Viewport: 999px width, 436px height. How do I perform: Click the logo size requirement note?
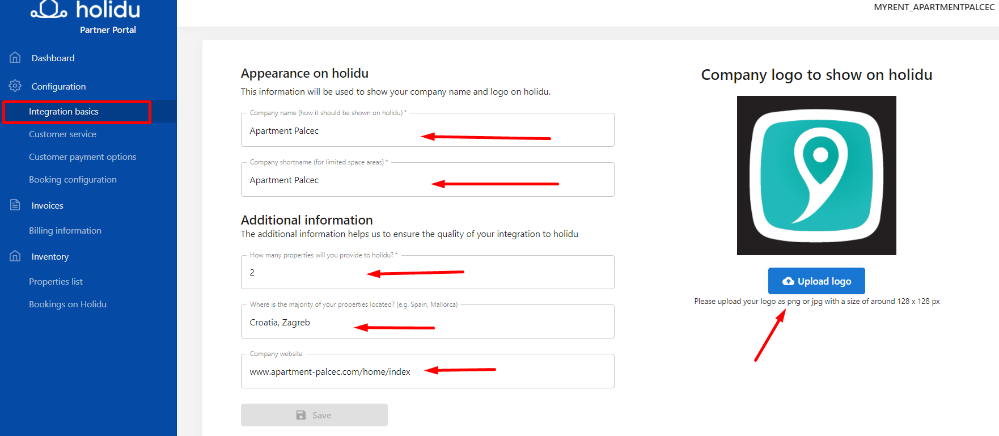[817, 301]
